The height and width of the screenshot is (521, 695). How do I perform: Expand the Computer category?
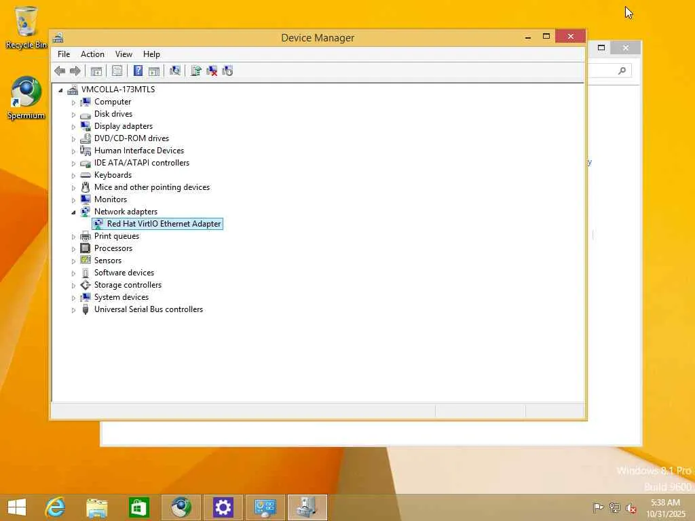click(73, 102)
